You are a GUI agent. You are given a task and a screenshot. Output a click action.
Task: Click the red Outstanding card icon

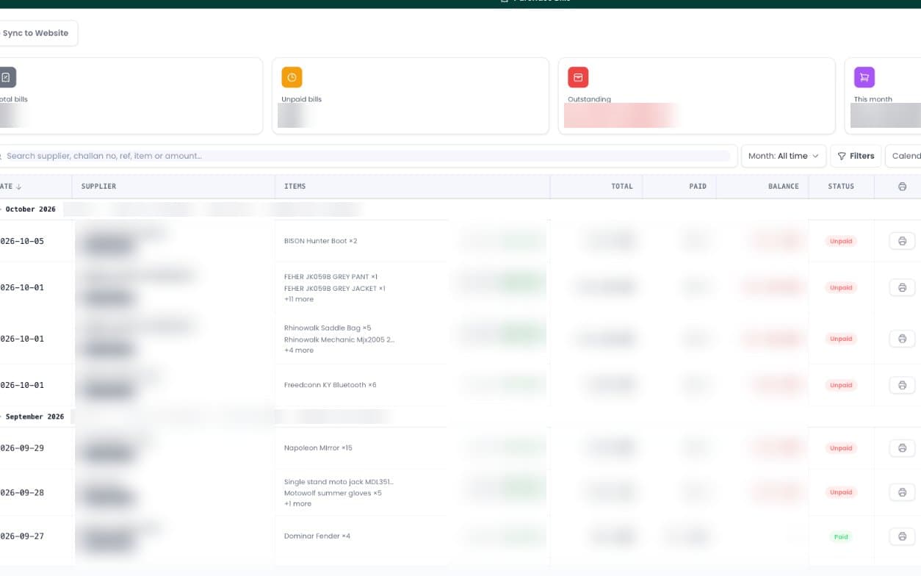578,77
